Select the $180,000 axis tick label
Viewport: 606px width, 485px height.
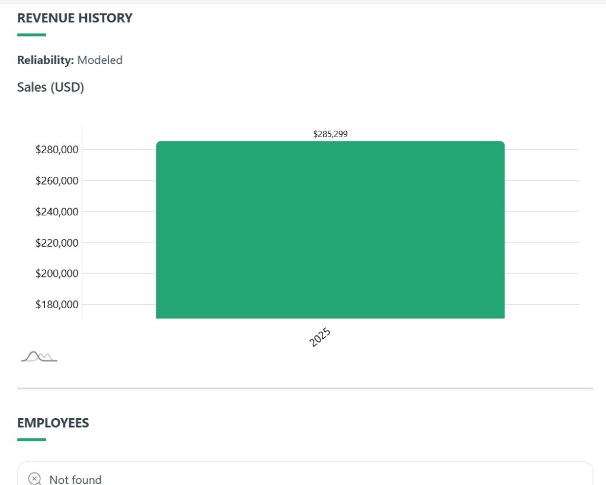click(x=57, y=305)
